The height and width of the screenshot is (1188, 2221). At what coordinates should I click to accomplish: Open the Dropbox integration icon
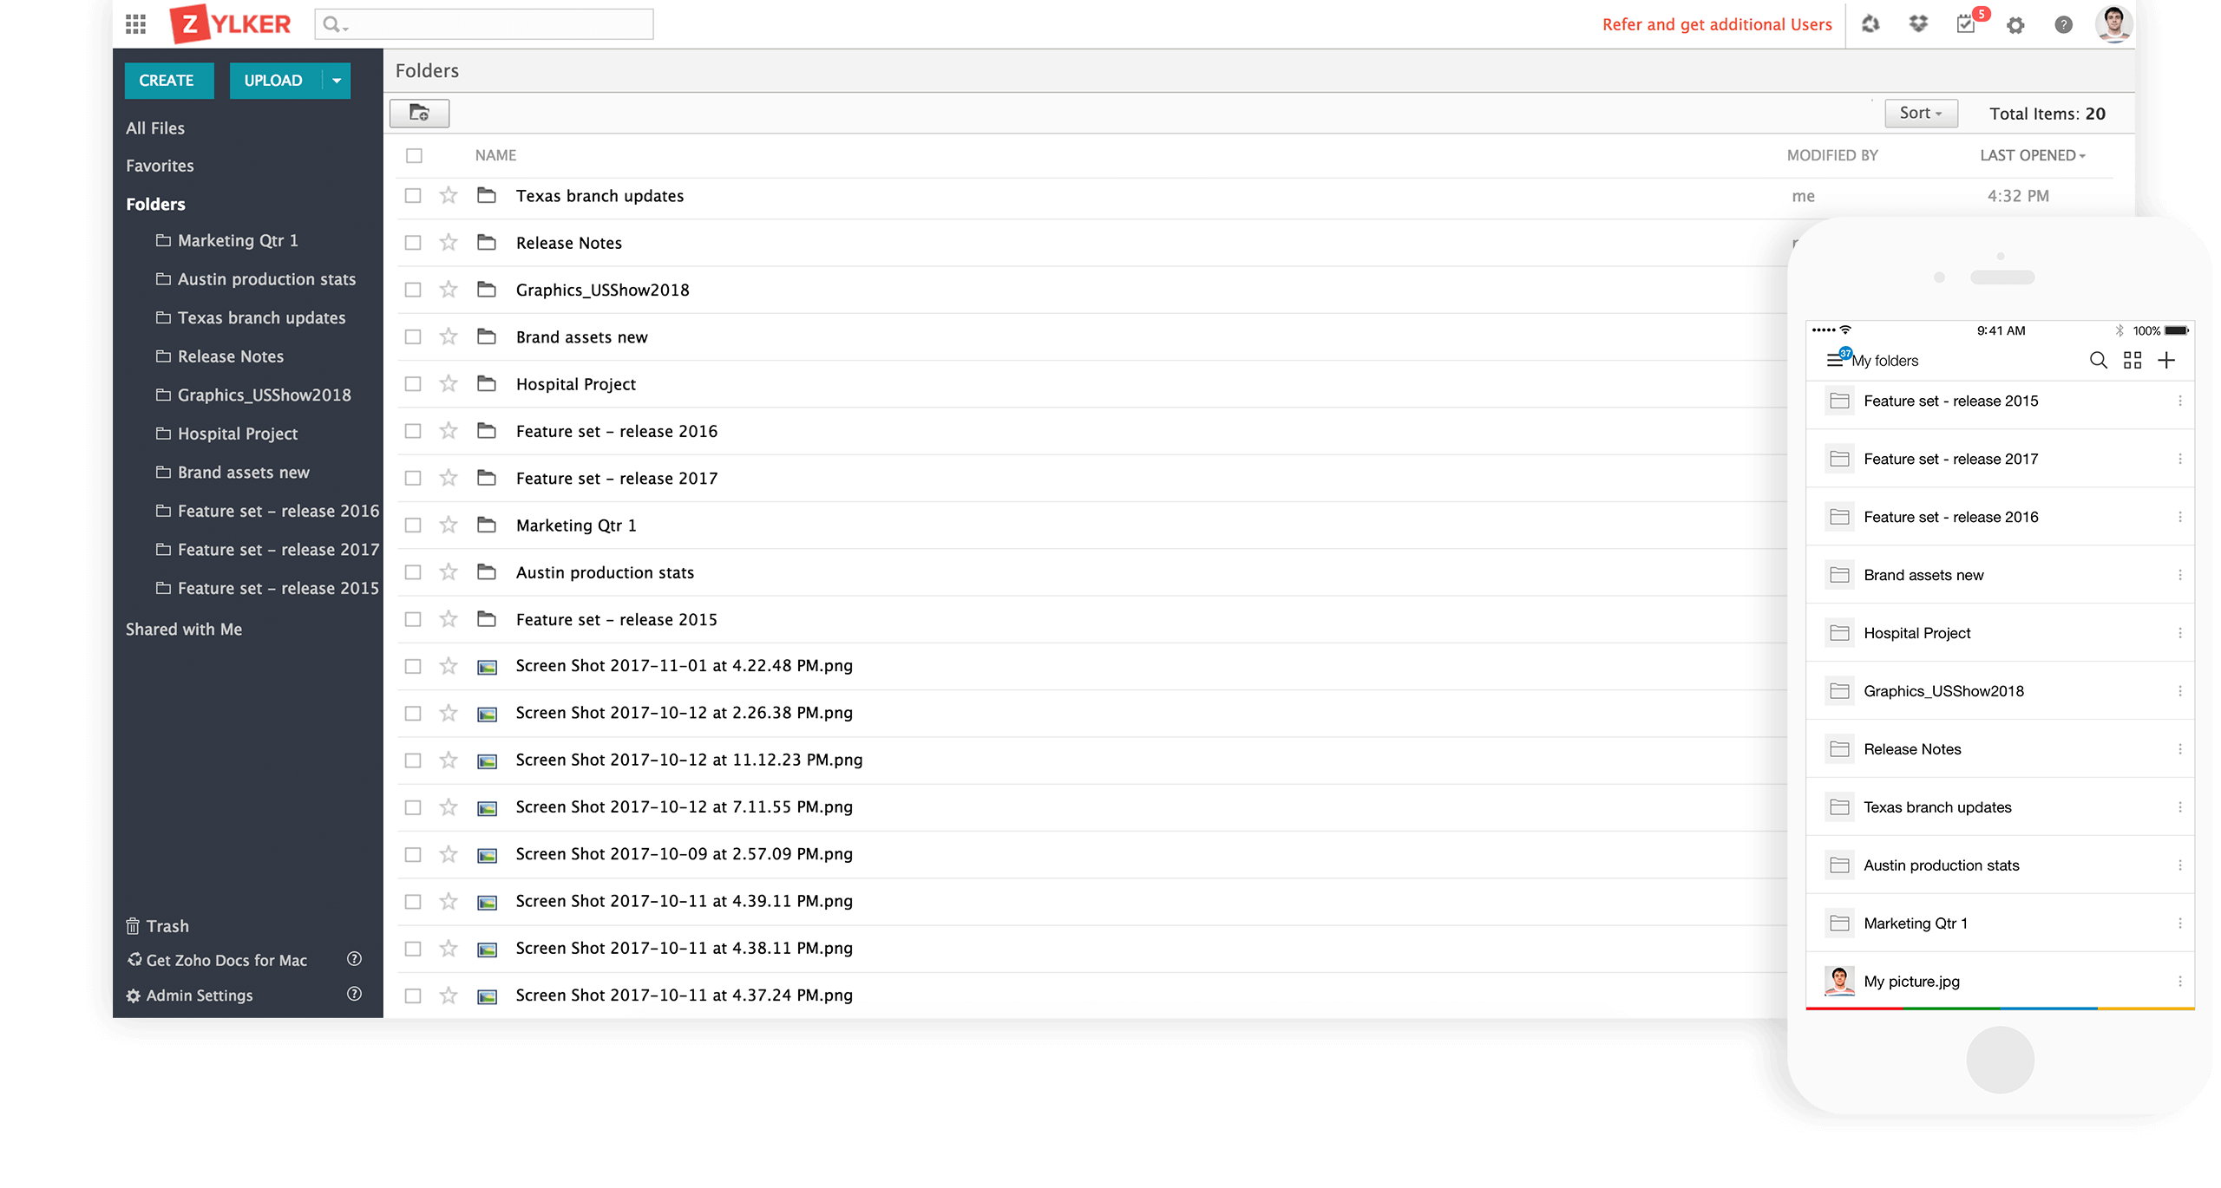click(x=1918, y=23)
